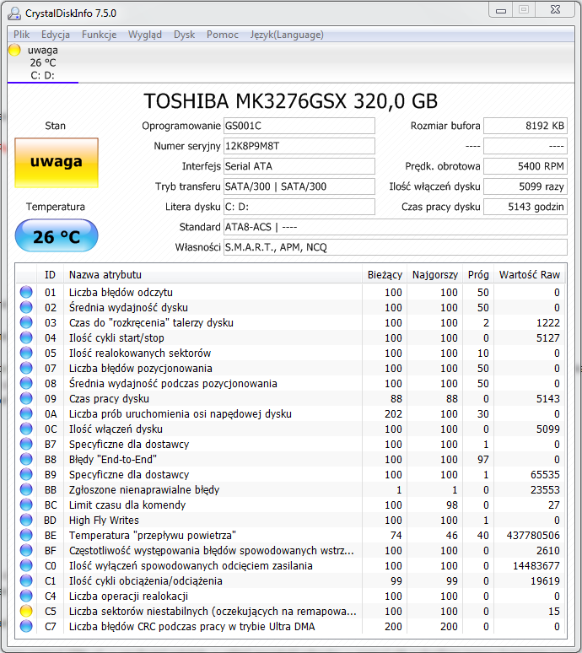Click the Nazwa atrybutu column header
582x653 pixels.
coord(213,275)
